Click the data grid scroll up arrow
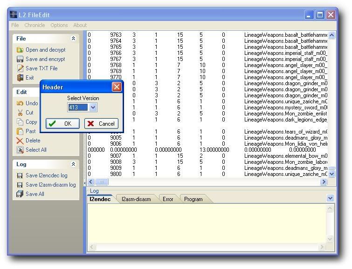352x269 pixels. pyautogui.click(x=332, y=35)
